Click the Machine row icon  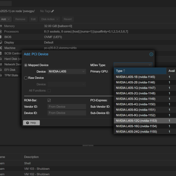1,48
